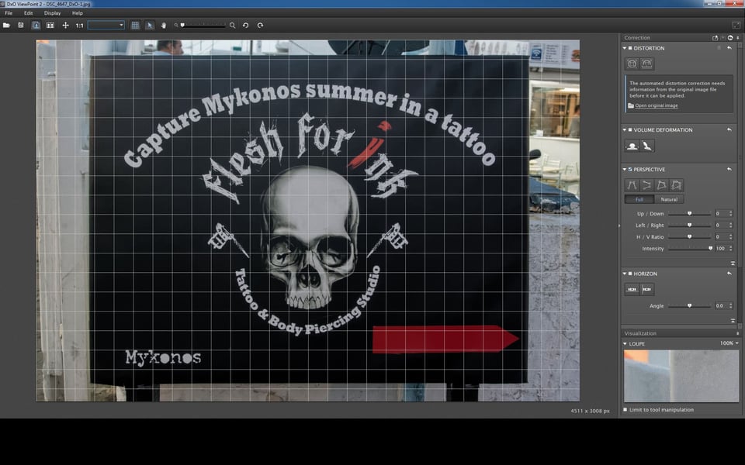Click the export icon in Correction header

[x=715, y=37]
